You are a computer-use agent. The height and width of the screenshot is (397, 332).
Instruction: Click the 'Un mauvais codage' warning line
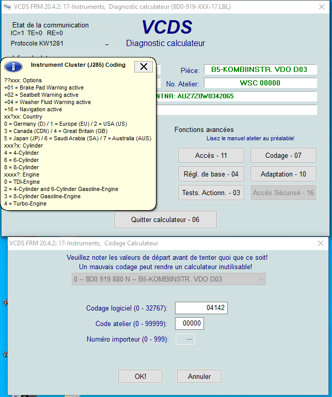tap(165, 267)
